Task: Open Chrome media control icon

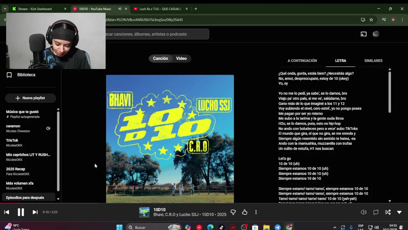Action: tap(384, 20)
